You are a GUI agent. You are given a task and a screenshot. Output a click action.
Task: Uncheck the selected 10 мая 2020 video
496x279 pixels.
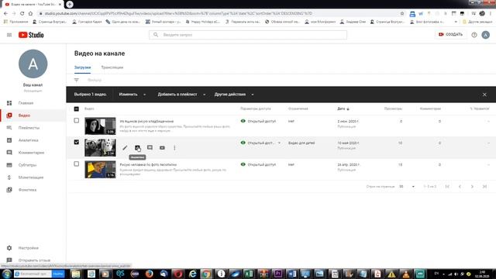(77, 142)
